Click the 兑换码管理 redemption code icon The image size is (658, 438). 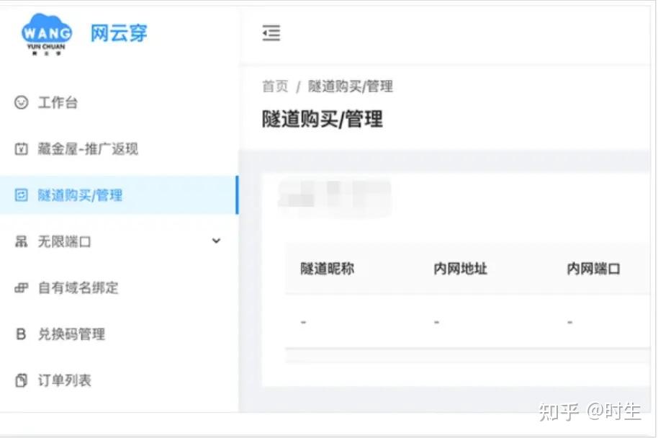[20, 334]
